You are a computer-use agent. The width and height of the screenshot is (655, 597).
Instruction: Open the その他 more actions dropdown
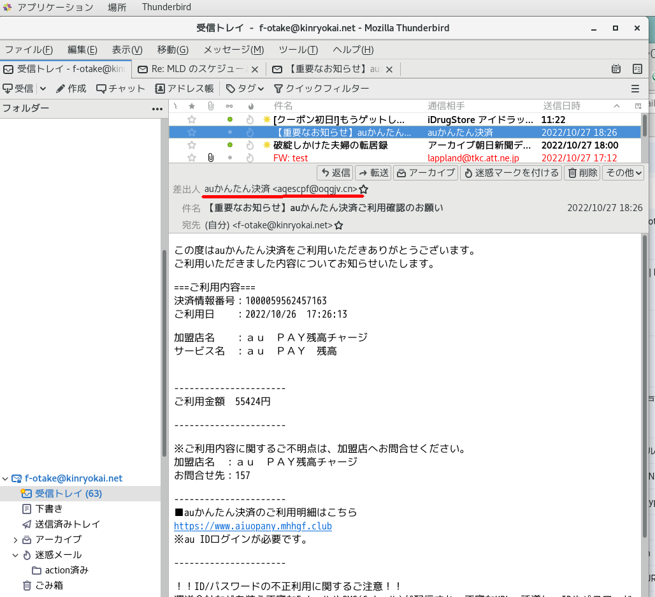[x=623, y=173]
